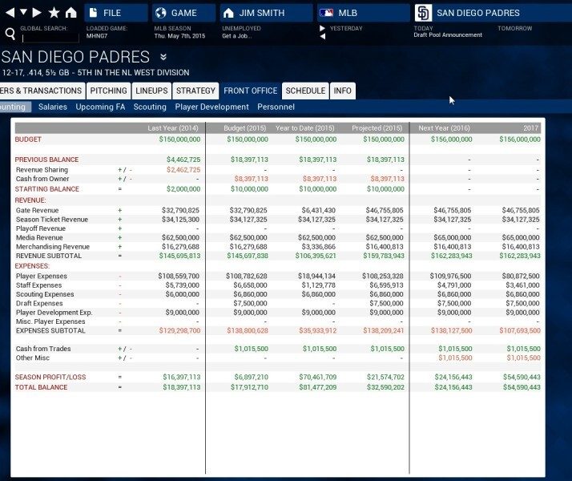572x481 pixels.
Task: Open the FILE menu
Action: tap(116, 13)
